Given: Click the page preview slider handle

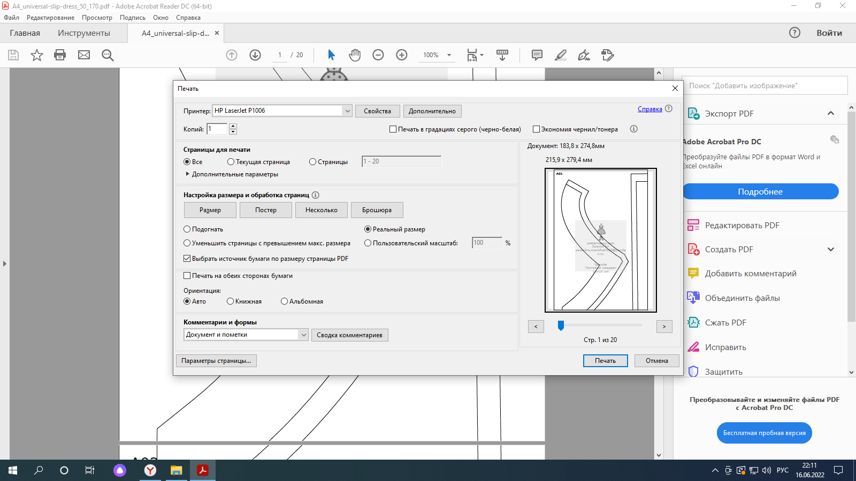Looking at the screenshot, I should point(561,325).
